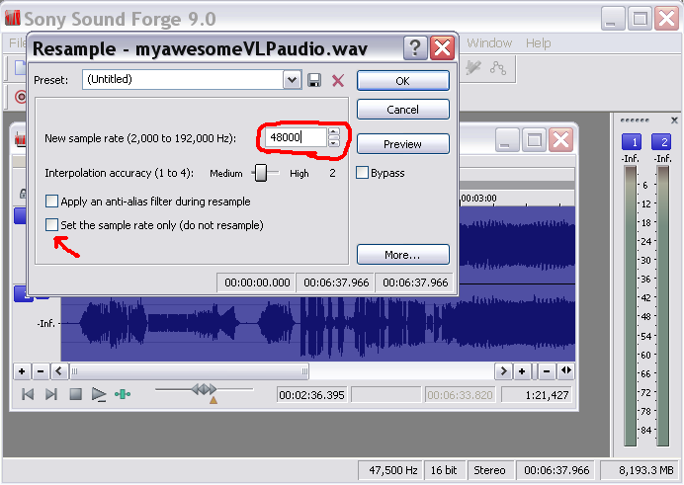This screenshot has height=485, width=684.
Task: Open the Preset dropdown list
Action: 292,80
